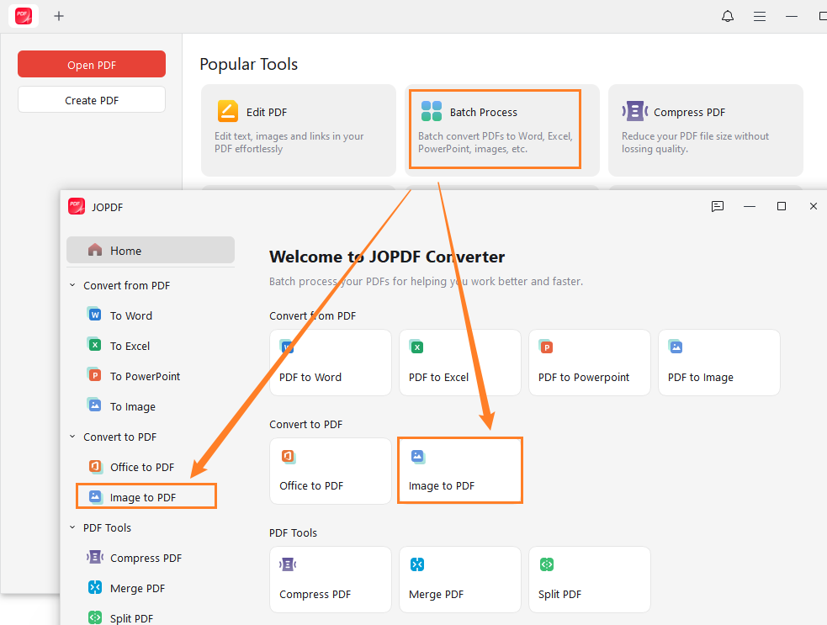Click Home house icon in sidebar

coord(95,250)
